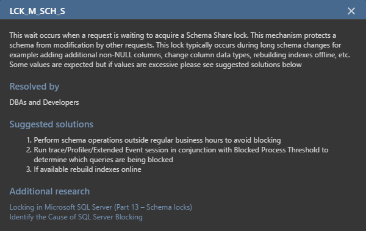Image resolution: width=366 pixels, height=231 pixels.
Task: Click the Some values are expected sentence
Action: pyautogui.click(x=156, y=65)
